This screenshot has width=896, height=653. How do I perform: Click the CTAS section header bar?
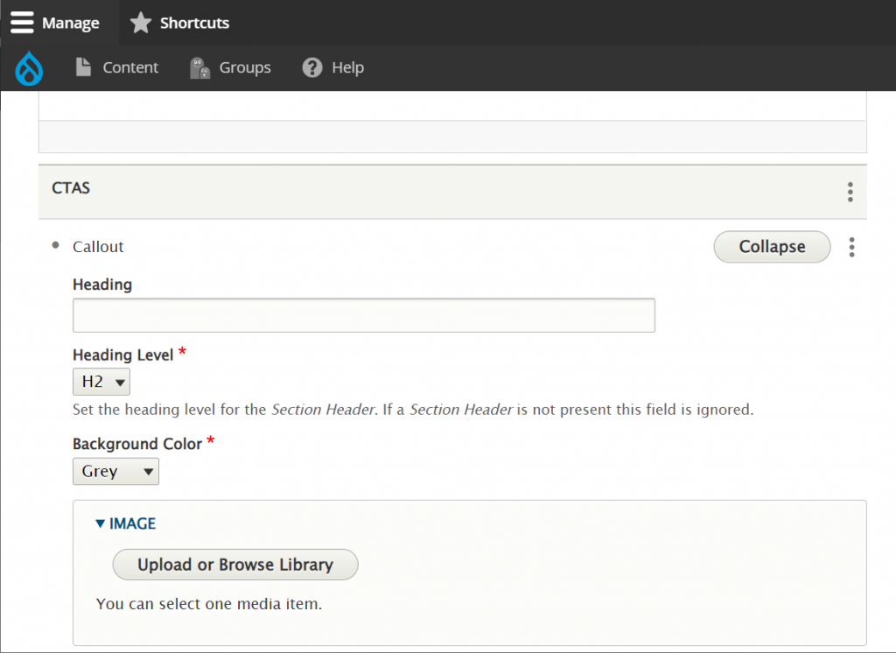tap(437, 189)
